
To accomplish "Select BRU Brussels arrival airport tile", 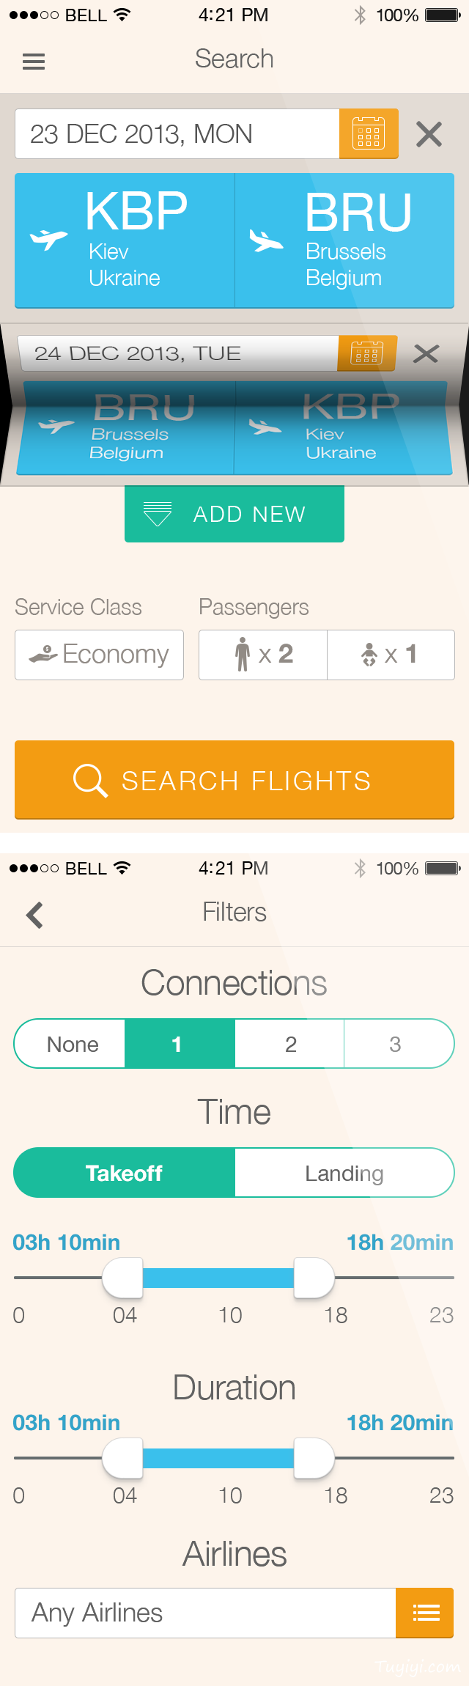I will coord(344,240).
